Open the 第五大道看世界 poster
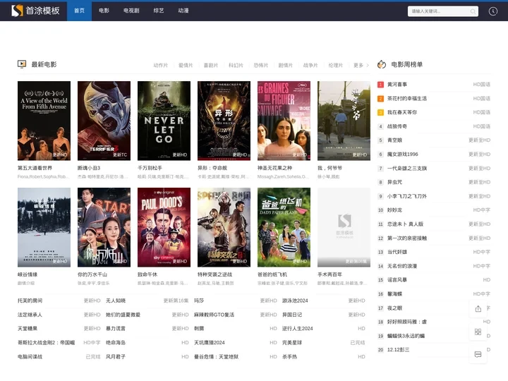 coord(44,121)
